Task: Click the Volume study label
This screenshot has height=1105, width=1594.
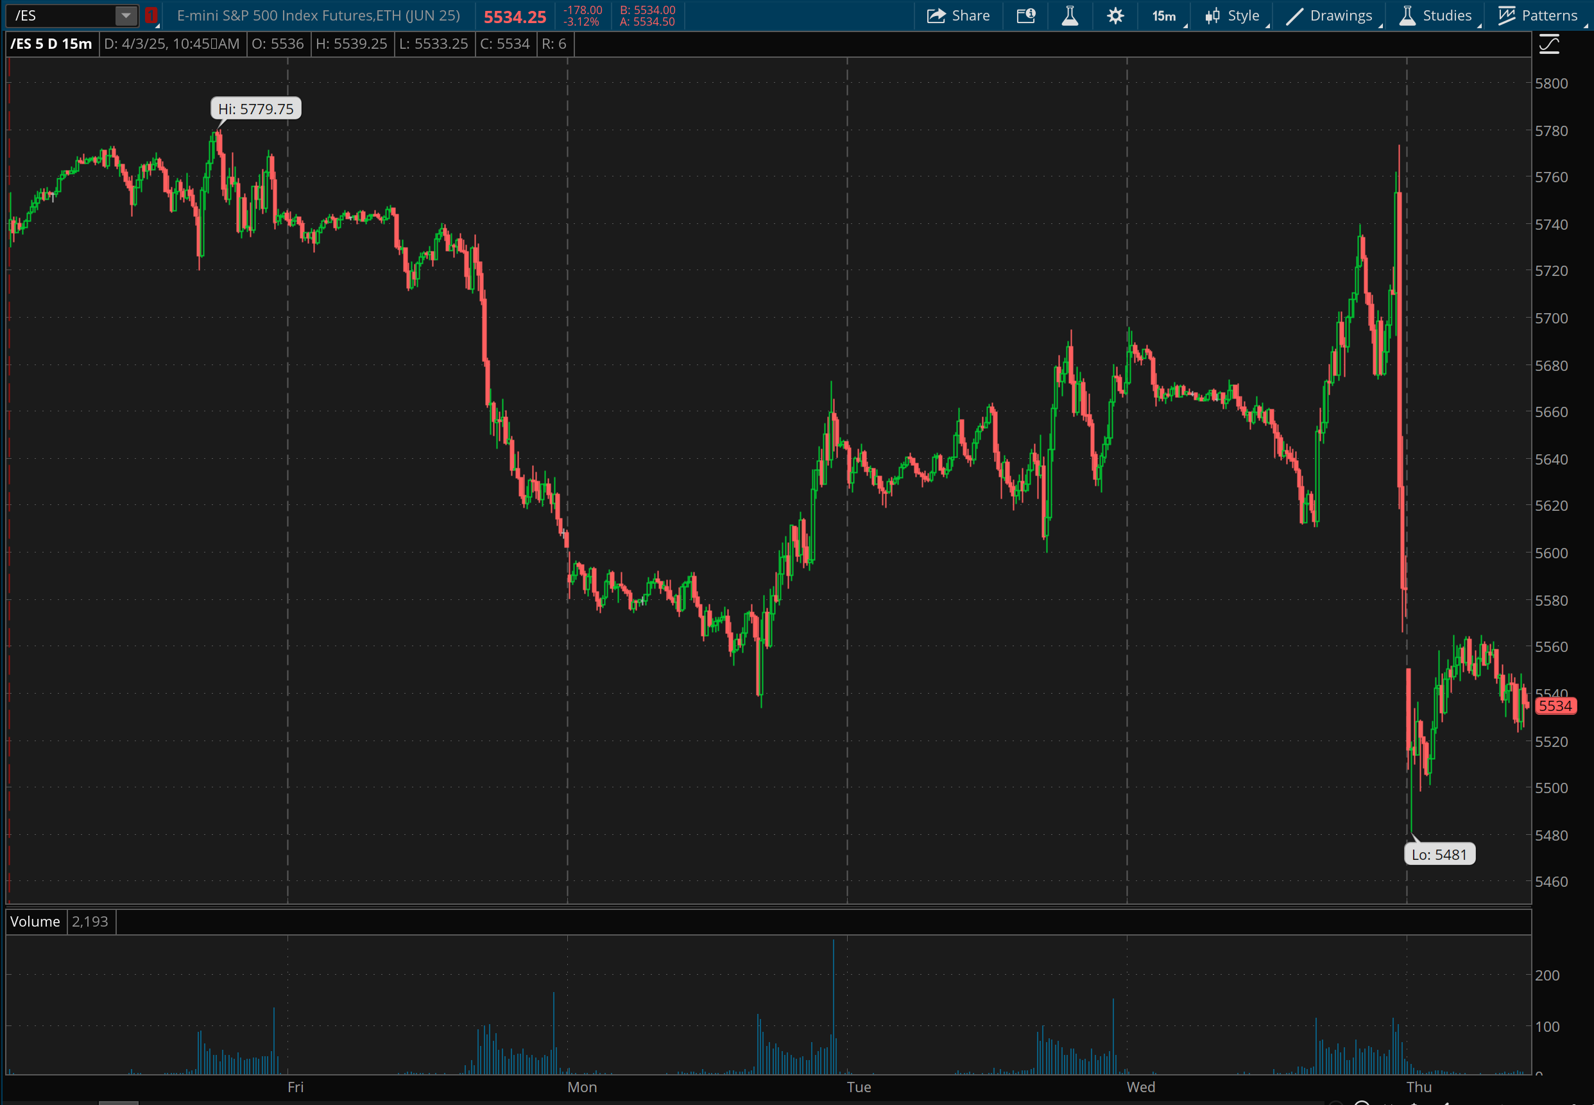Action: point(35,921)
